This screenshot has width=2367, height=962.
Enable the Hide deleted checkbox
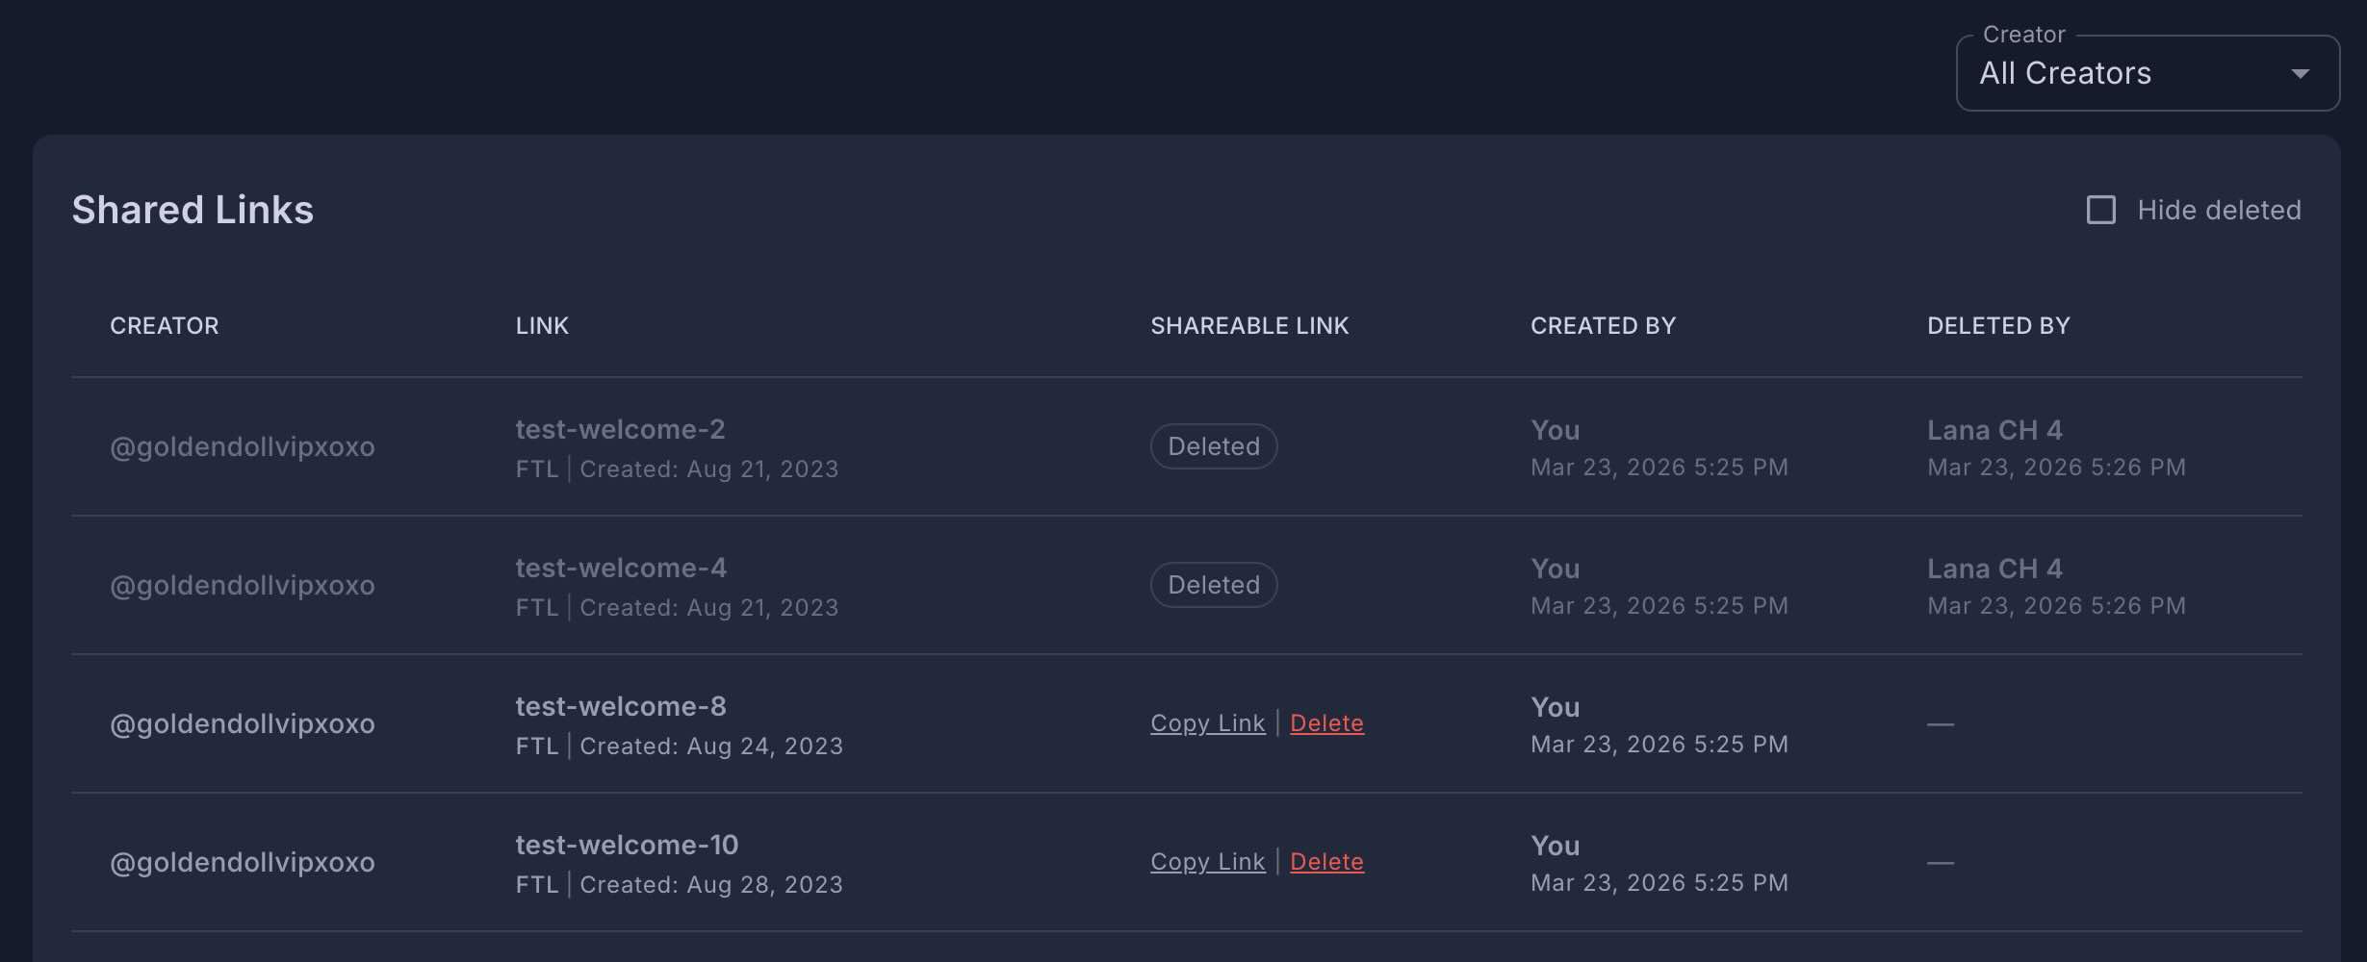click(x=2100, y=210)
